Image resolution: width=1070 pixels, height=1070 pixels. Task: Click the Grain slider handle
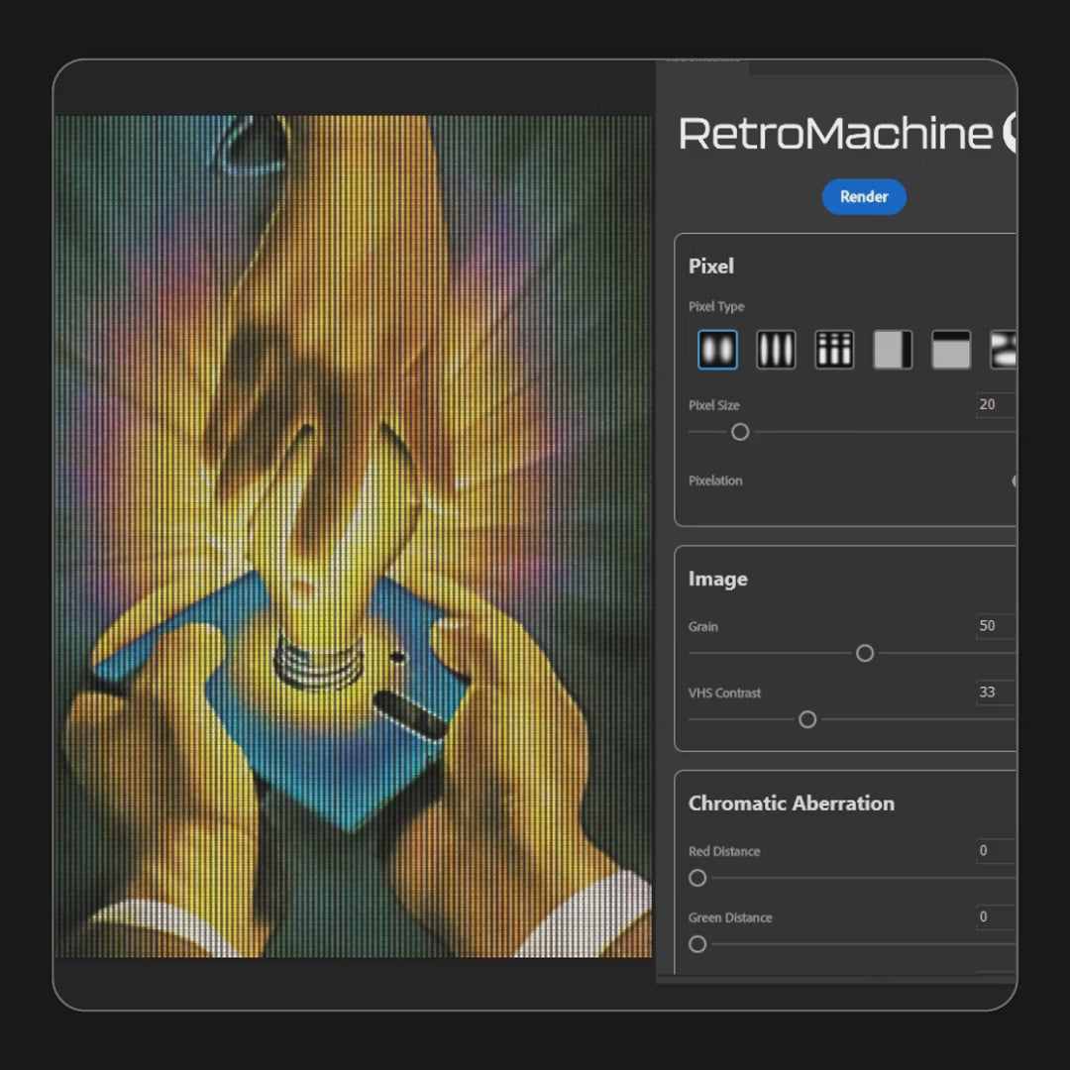click(865, 653)
